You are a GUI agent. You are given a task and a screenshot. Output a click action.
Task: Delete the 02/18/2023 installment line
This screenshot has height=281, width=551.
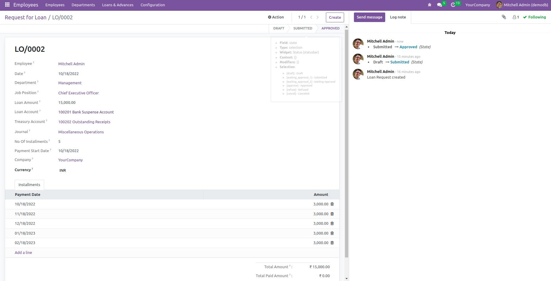332,243
